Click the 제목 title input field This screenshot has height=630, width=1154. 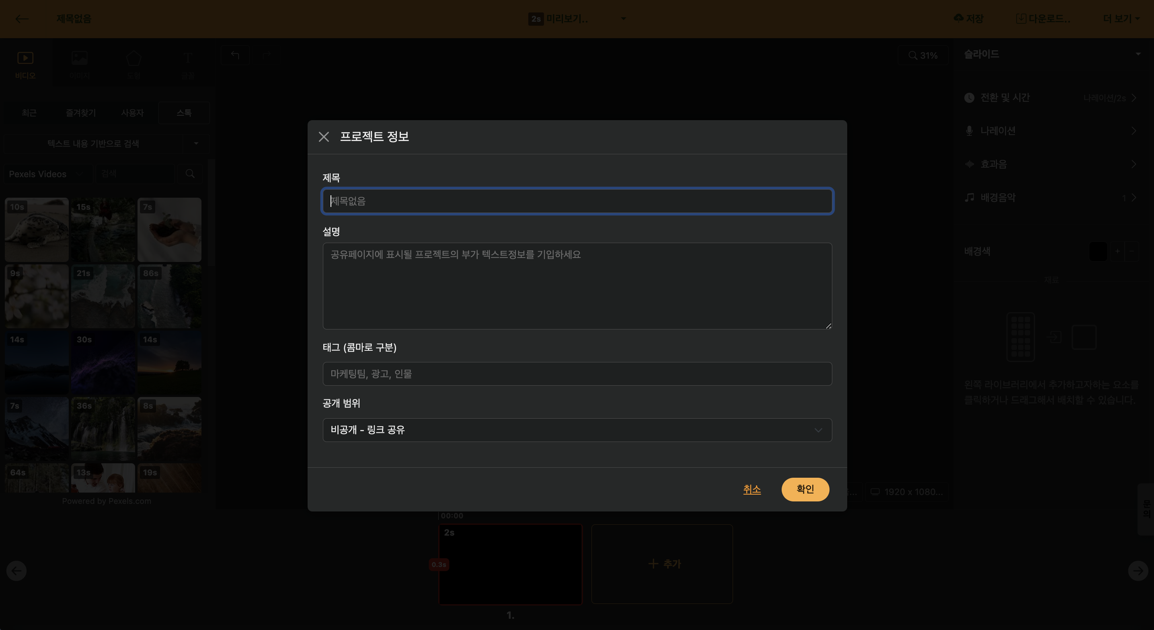tap(577, 201)
